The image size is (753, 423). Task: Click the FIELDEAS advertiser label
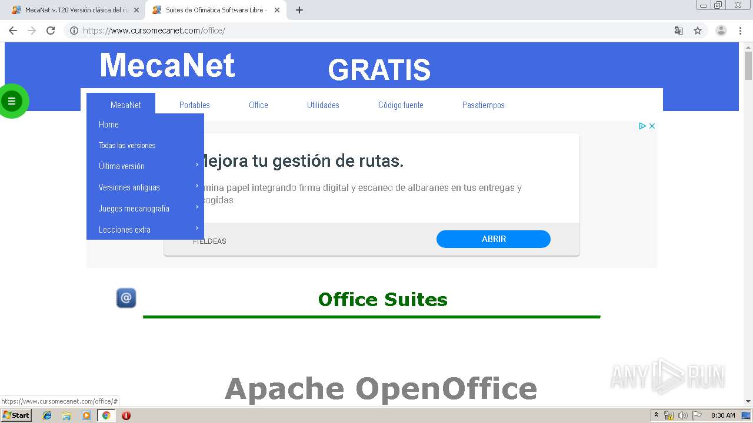[x=209, y=241]
